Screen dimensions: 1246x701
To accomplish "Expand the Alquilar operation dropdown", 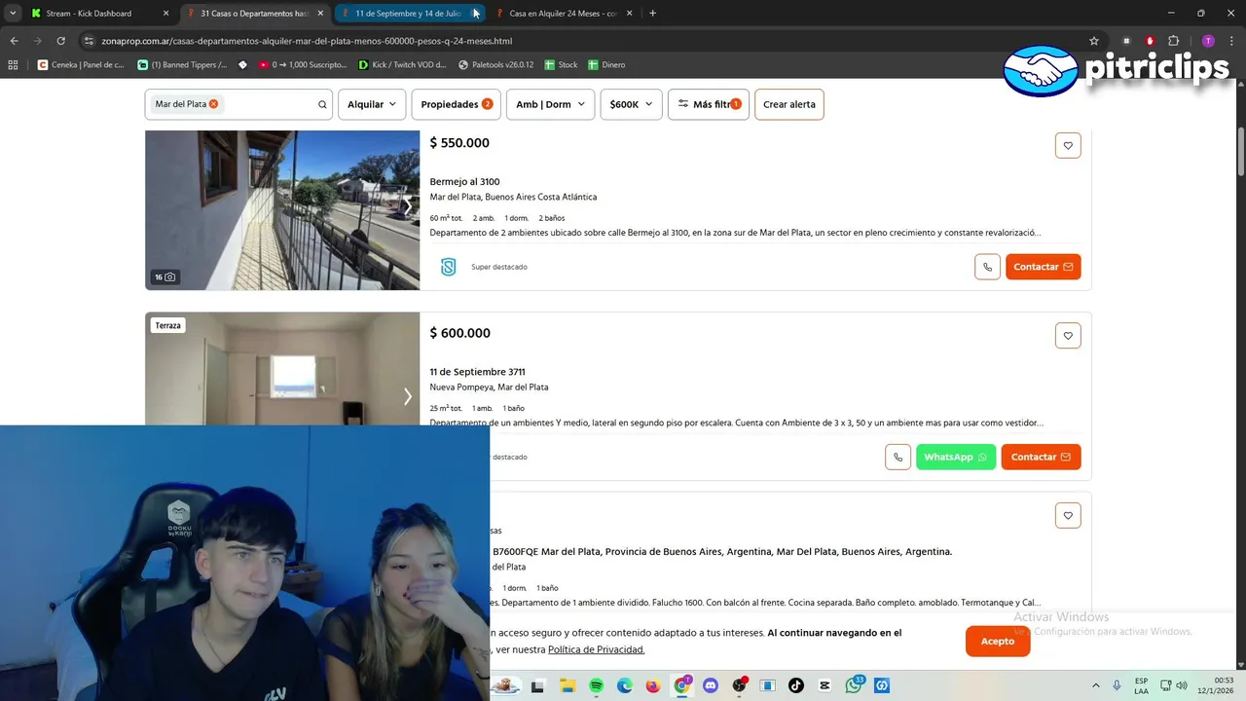I will [x=372, y=104].
